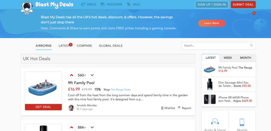The image size is (271, 131).
Task: Select the Latest tab with notification badge
Action: pos(64,46)
